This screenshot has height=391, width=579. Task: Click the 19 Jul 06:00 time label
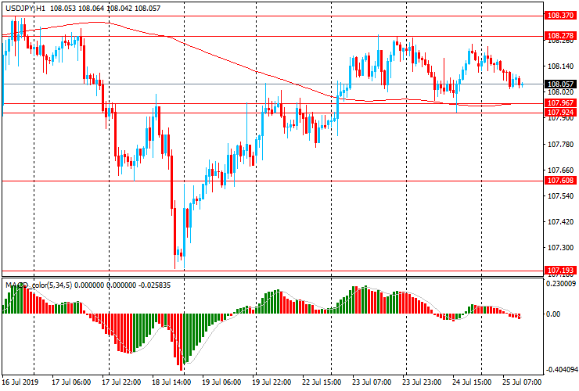[x=221, y=382]
